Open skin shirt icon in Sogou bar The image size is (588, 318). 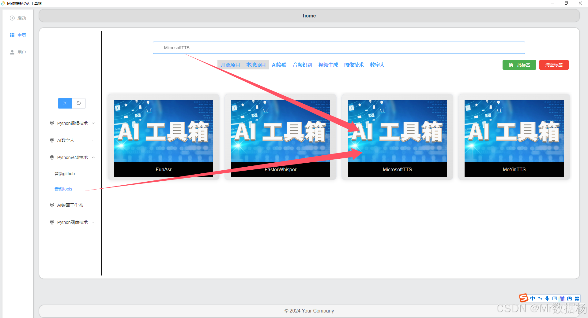coord(562,298)
